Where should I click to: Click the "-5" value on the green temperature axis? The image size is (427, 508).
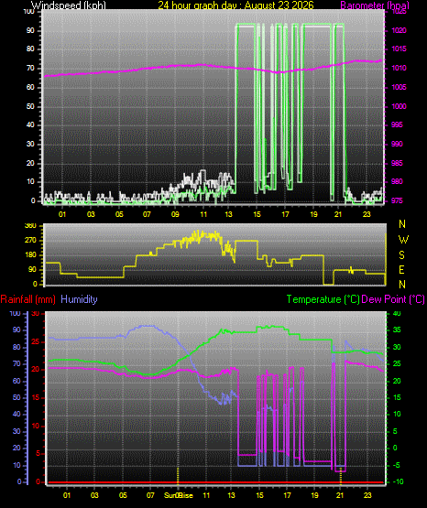tap(397, 466)
